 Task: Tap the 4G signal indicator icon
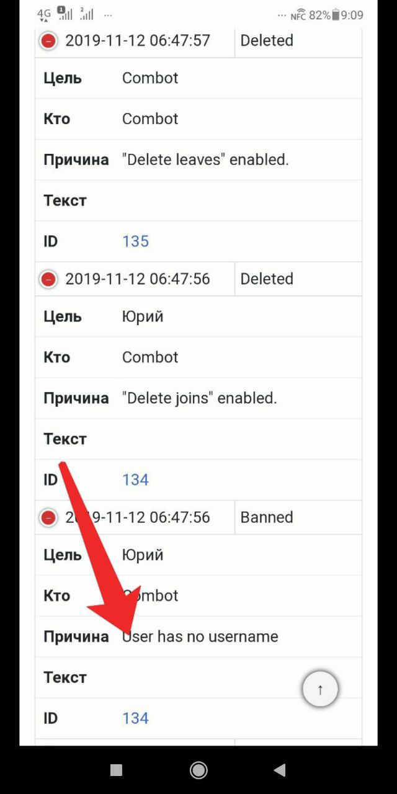click(44, 15)
